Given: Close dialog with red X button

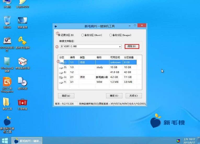Looking at the screenshot, I should (142, 25).
